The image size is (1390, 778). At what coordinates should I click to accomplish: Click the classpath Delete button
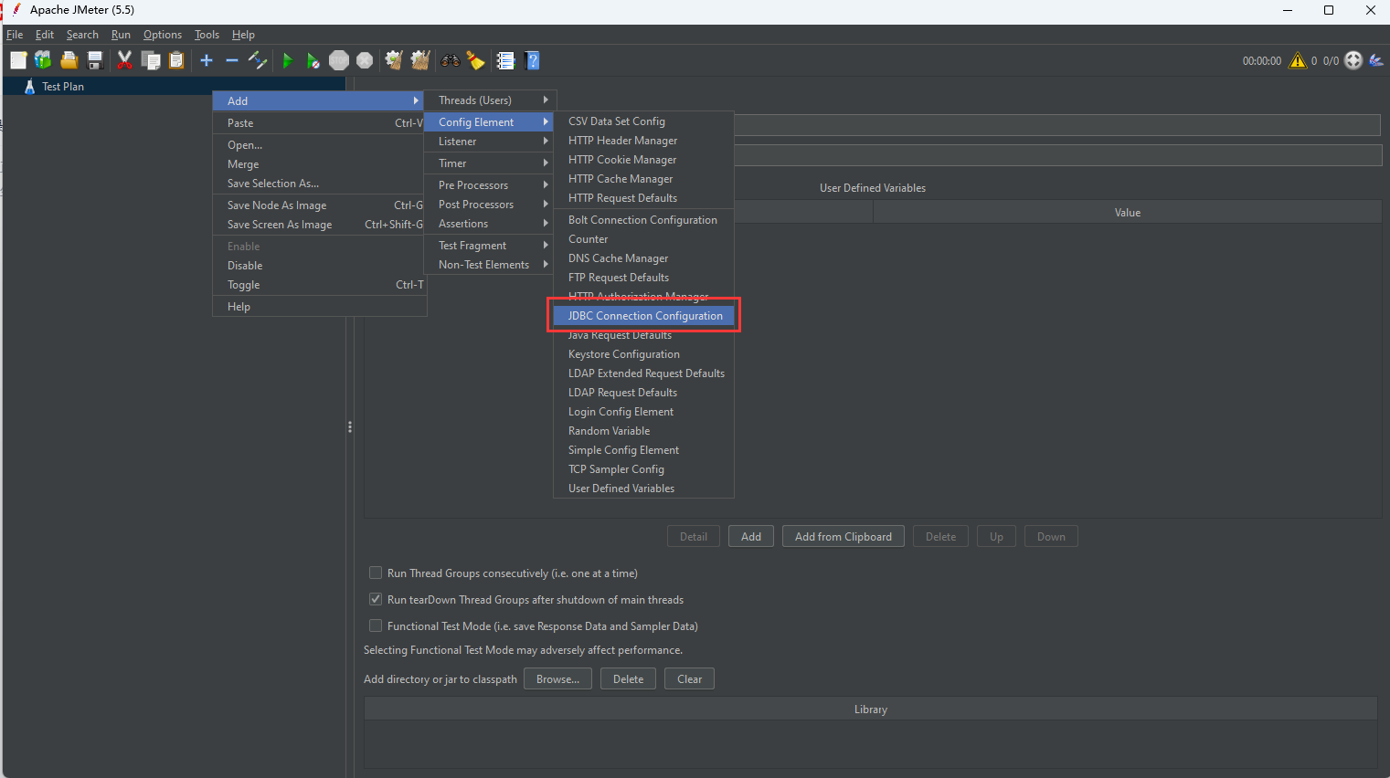click(628, 679)
